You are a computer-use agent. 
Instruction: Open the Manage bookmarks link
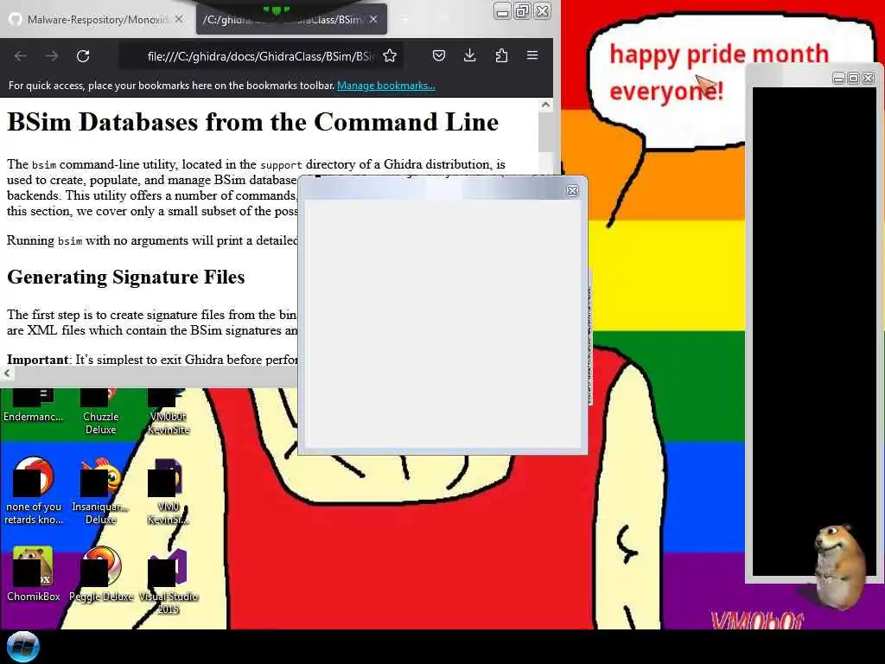point(386,86)
